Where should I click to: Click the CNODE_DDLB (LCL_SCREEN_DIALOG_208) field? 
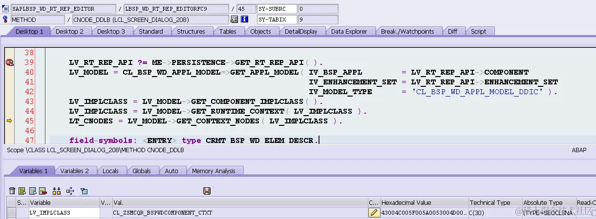tap(150, 20)
